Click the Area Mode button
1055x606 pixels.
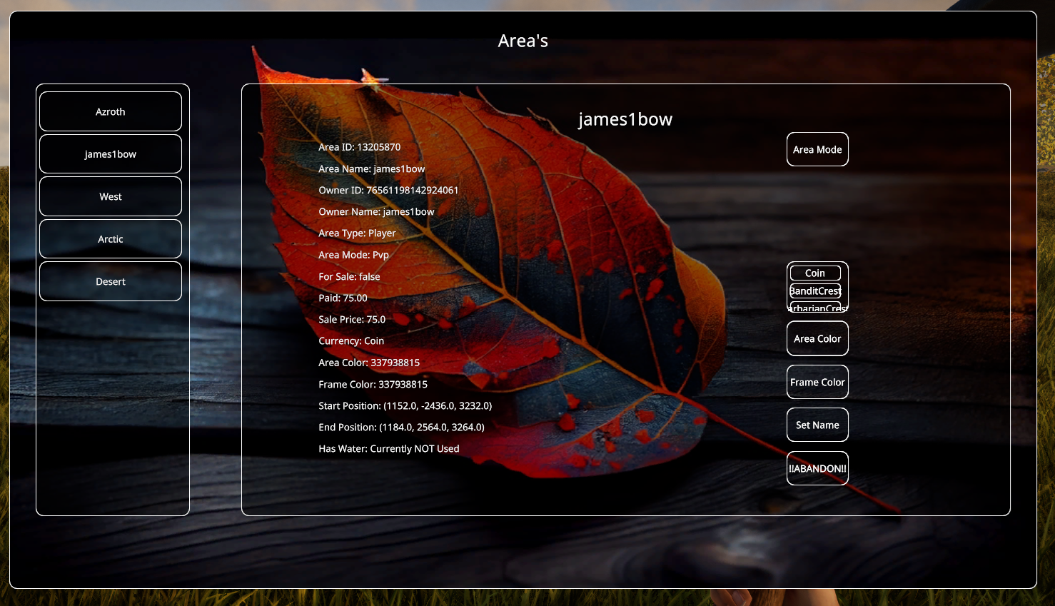(817, 149)
